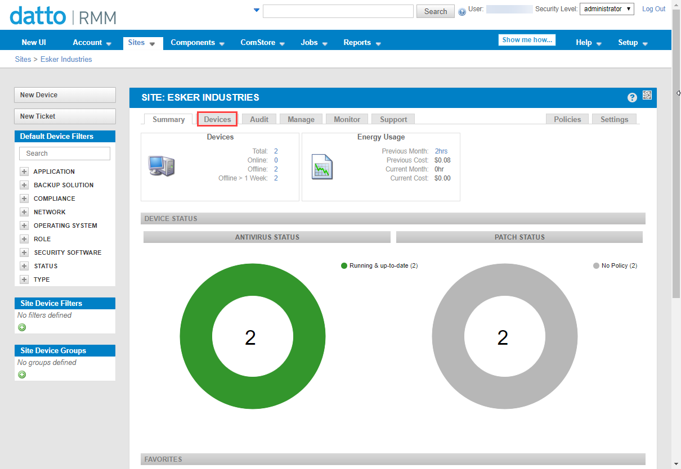The height and width of the screenshot is (469, 681).
Task: Expand the STATUS filter group
Action: [x=24, y=266]
